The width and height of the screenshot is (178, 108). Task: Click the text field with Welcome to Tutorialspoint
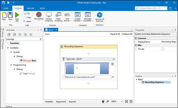[x=87, y=77]
